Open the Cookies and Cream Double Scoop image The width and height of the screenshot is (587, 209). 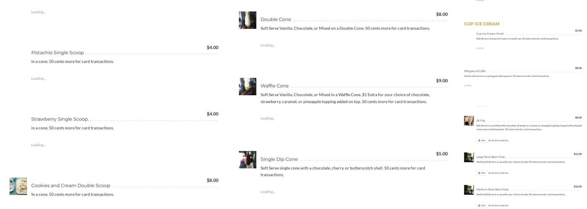click(18, 186)
